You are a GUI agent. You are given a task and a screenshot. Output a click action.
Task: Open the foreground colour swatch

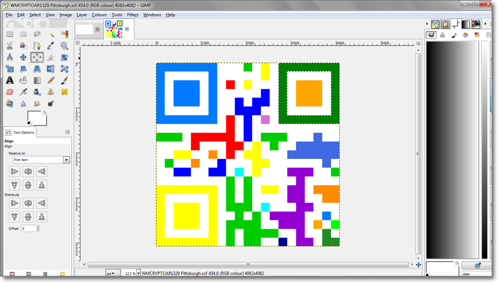pyautogui.click(x=34, y=116)
